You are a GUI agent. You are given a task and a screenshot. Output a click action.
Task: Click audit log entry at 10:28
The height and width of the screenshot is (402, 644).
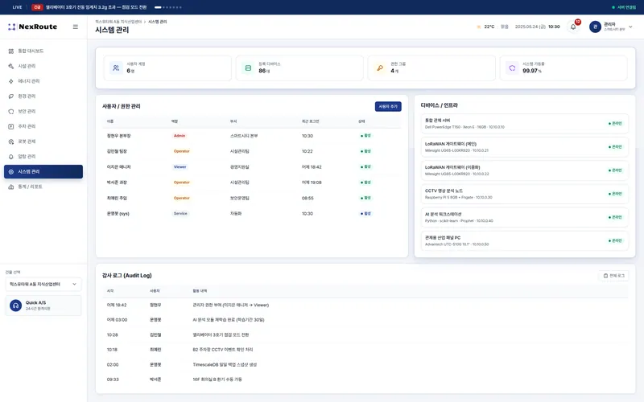tap(365, 334)
